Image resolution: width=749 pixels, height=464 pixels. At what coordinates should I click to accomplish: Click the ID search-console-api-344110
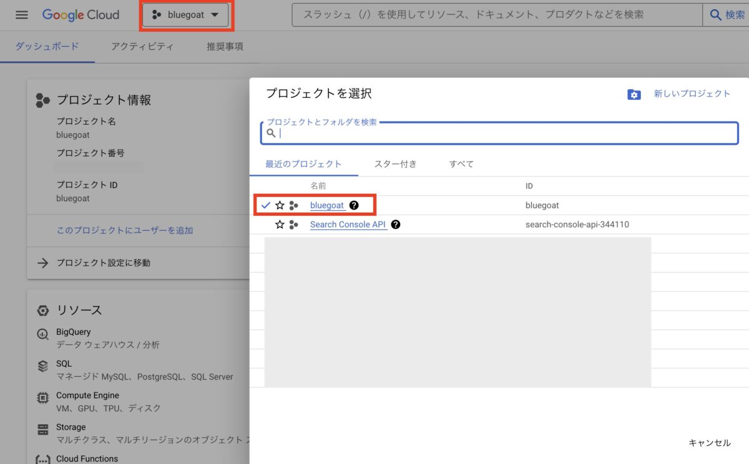577,225
